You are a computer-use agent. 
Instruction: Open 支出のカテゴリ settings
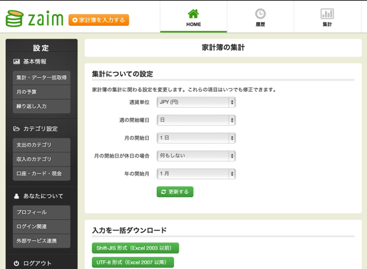[41, 144]
